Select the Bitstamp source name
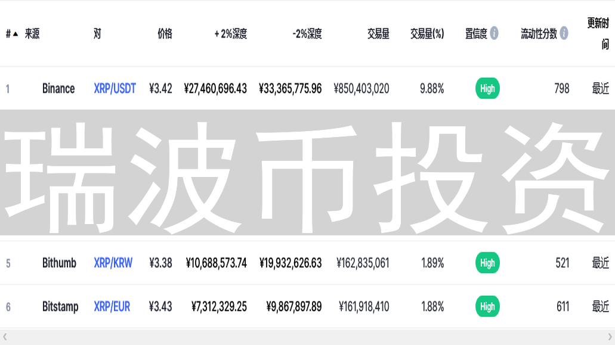 point(60,306)
